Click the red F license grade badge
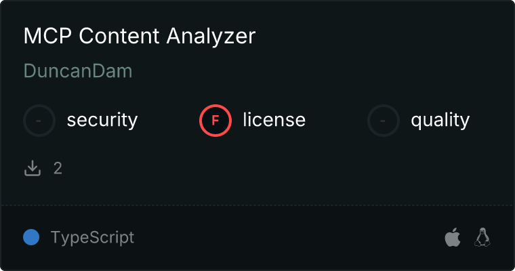The height and width of the screenshot is (271, 515). pyautogui.click(x=215, y=121)
